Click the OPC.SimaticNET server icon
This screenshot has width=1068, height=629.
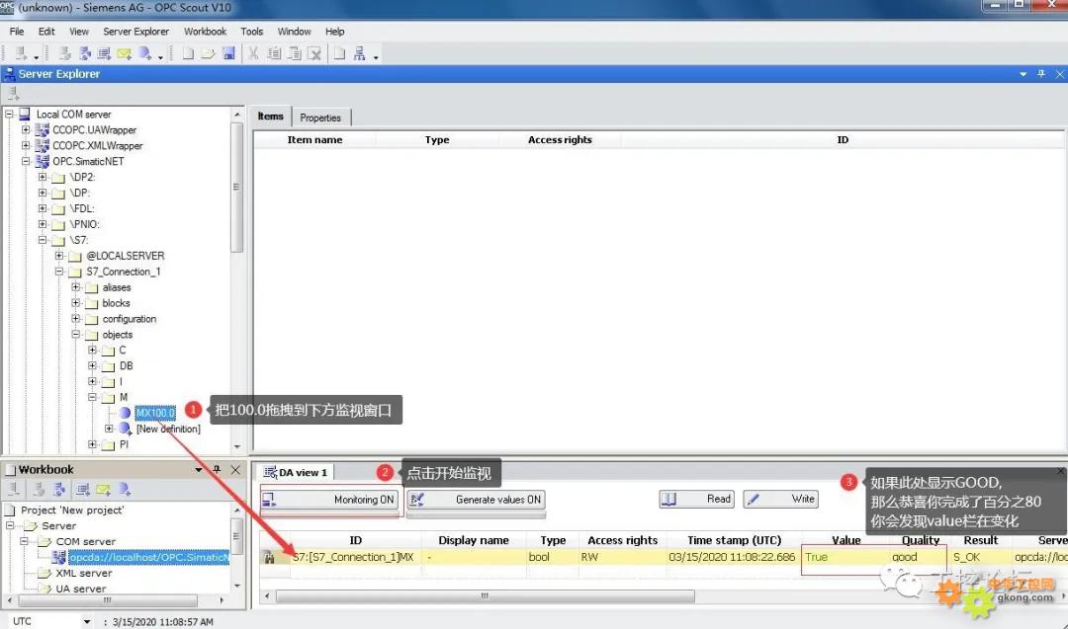(x=43, y=161)
